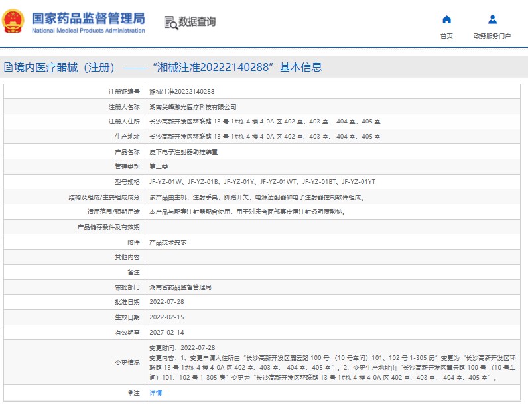The width and height of the screenshot is (528, 407).
Task: Click structure composition description text
Action: 257,197
